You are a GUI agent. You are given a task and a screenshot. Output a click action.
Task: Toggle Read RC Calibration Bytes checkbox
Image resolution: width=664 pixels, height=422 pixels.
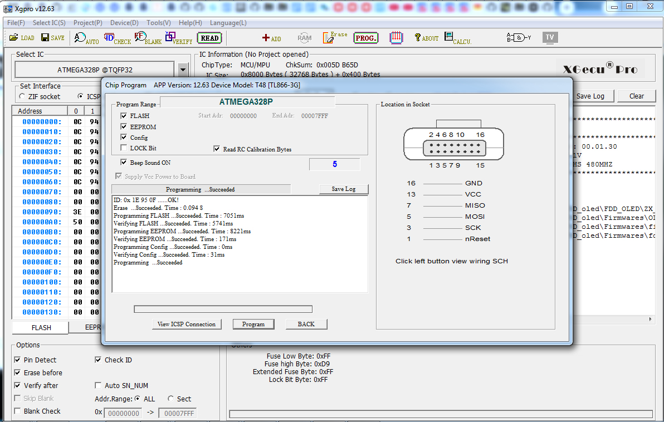pos(217,149)
